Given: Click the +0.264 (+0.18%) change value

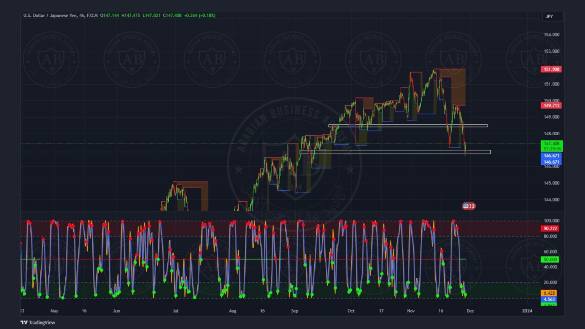Looking at the screenshot, I should coord(200,16).
